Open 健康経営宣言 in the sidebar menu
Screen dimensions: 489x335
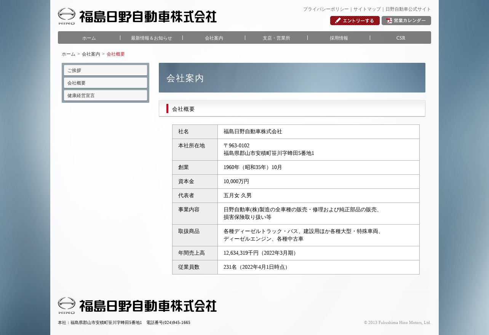tap(105, 96)
